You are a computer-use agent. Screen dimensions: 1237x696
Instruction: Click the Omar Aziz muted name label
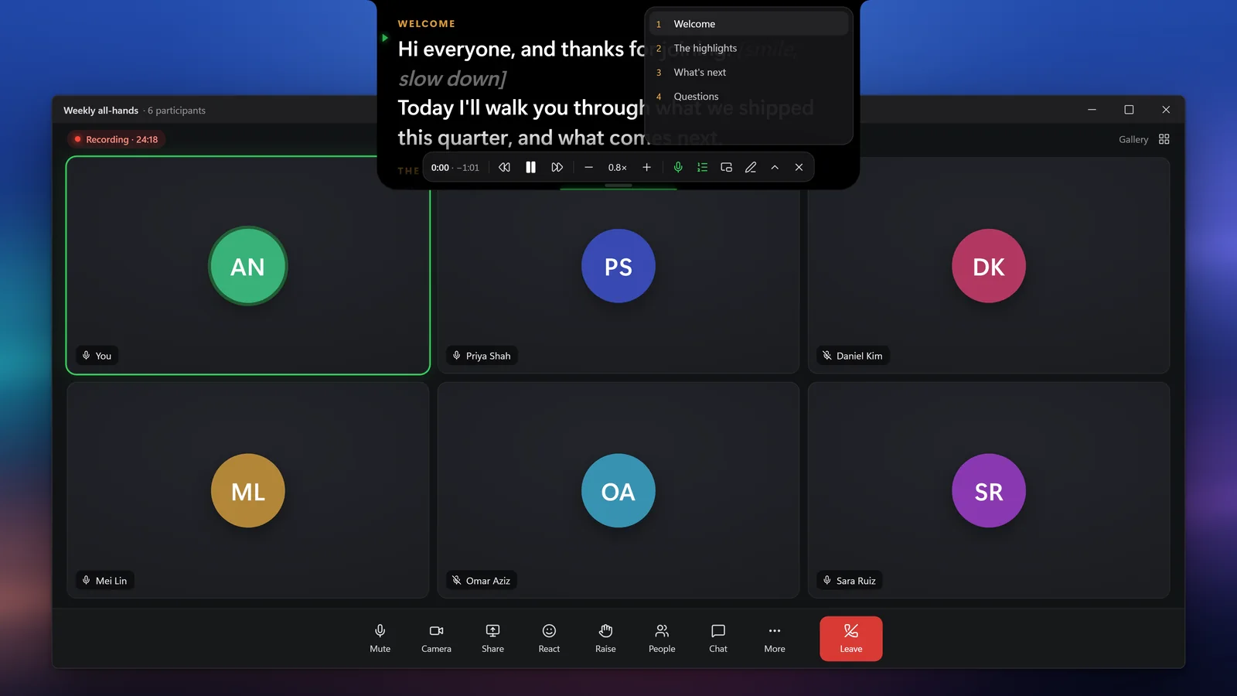(481, 581)
